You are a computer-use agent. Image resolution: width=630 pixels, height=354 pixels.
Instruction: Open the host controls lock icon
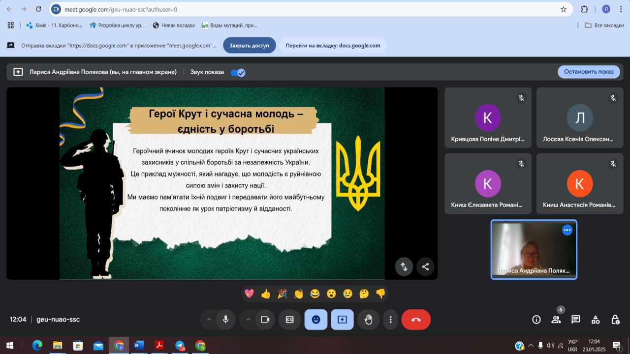[x=615, y=320]
